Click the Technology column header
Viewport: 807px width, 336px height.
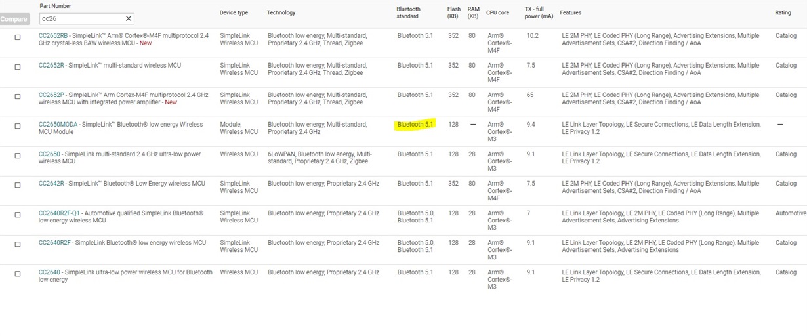point(281,12)
